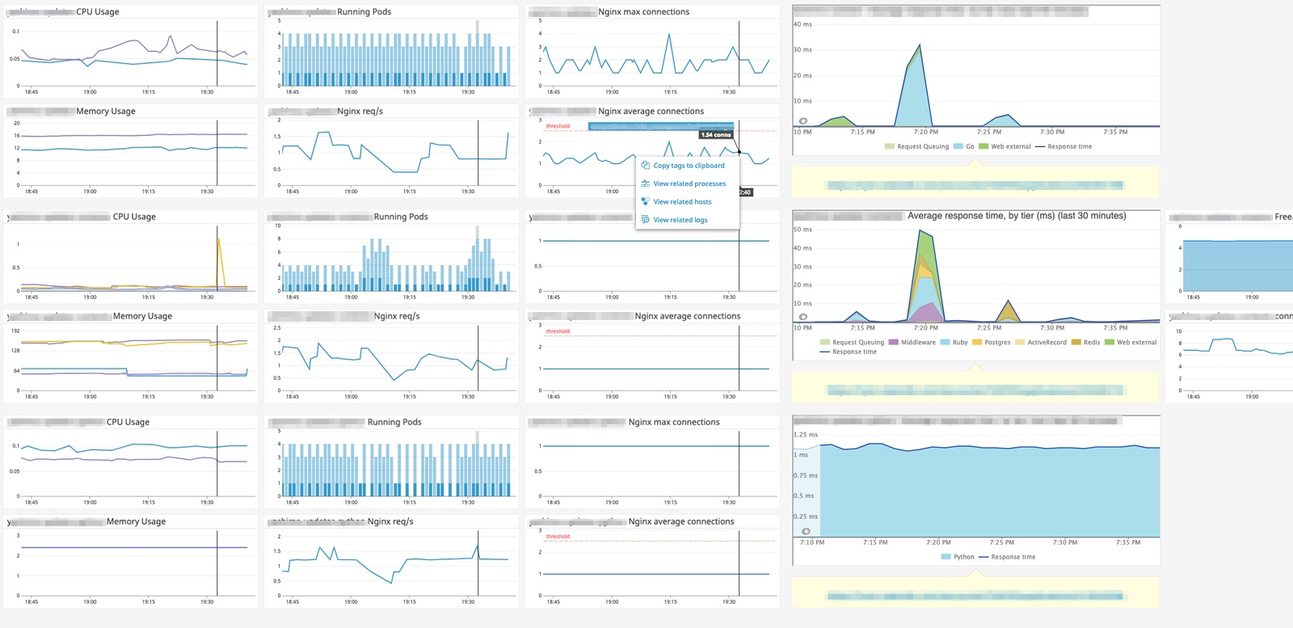1293x628 pixels.
Task: Click the magnifier icon next to View related logs
Action: (x=646, y=220)
